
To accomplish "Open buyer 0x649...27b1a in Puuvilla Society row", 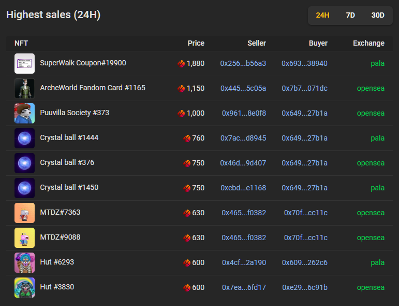I will (x=305, y=113).
